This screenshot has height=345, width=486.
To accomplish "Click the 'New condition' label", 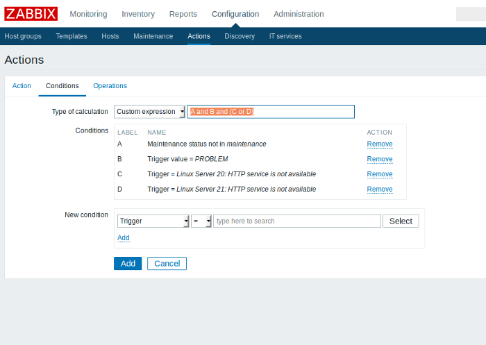I will pyautogui.click(x=87, y=214).
